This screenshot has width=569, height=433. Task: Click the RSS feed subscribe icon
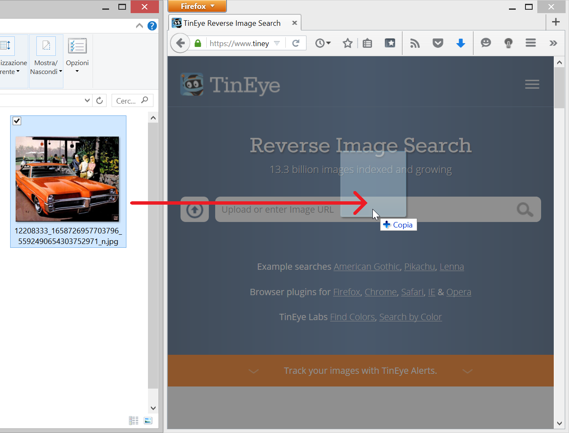pyautogui.click(x=415, y=43)
